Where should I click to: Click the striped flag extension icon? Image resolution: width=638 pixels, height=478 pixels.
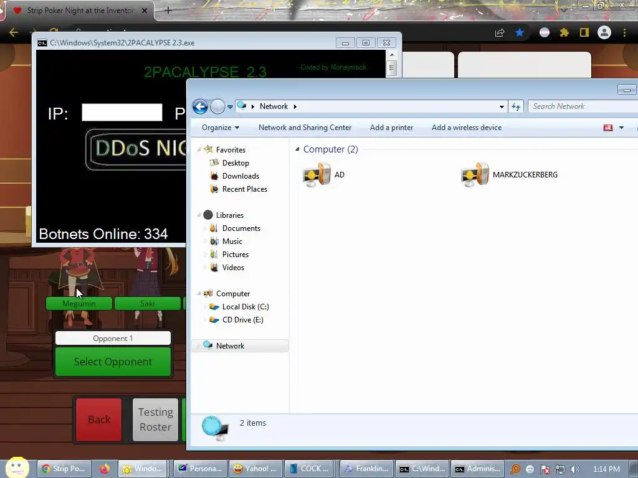[x=545, y=32]
